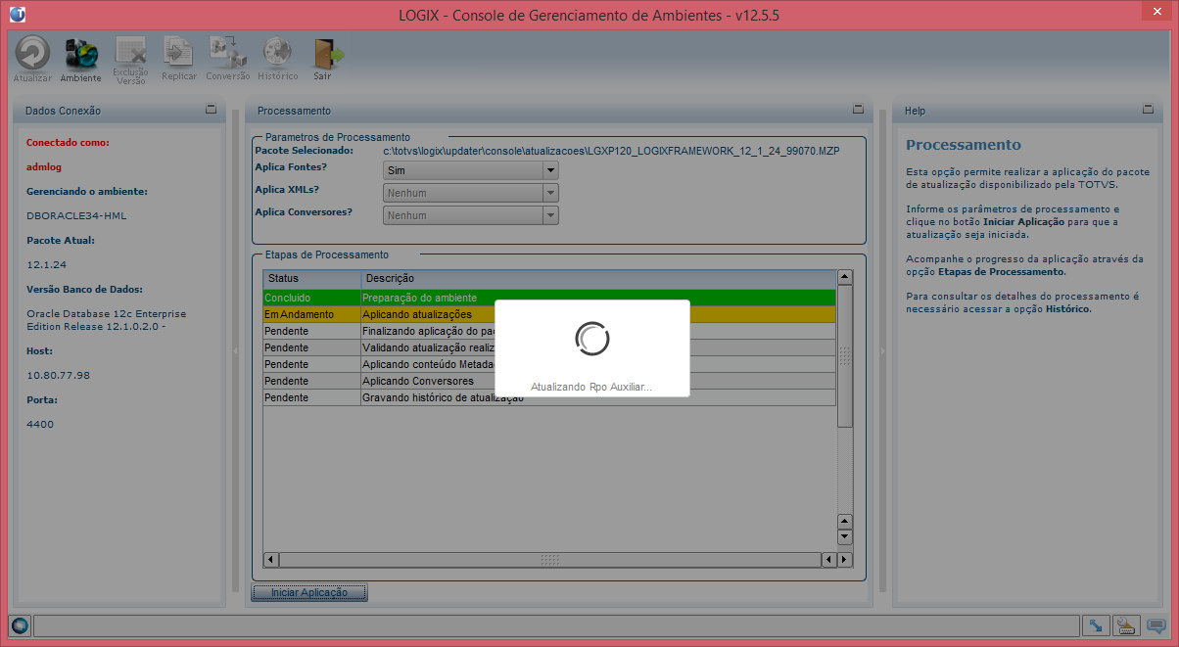The width and height of the screenshot is (1179, 647).
Task: Click the DBORACLE34-HML environment name
Action: click(x=76, y=215)
